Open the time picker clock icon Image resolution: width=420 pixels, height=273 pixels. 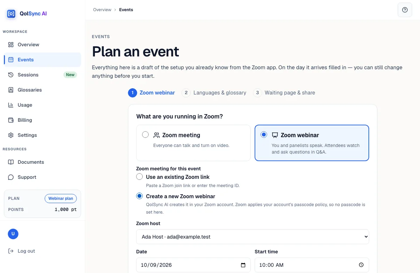(361, 265)
